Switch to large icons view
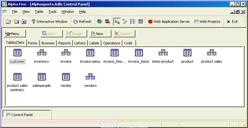Viewport: 248px width, 128px height. coord(117,22)
